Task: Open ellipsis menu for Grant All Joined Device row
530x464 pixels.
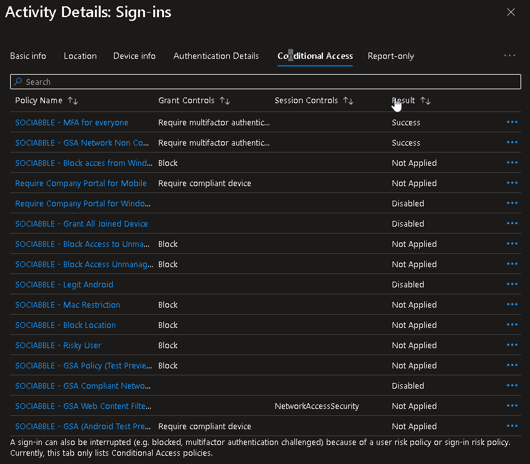Action: point(512,223)
